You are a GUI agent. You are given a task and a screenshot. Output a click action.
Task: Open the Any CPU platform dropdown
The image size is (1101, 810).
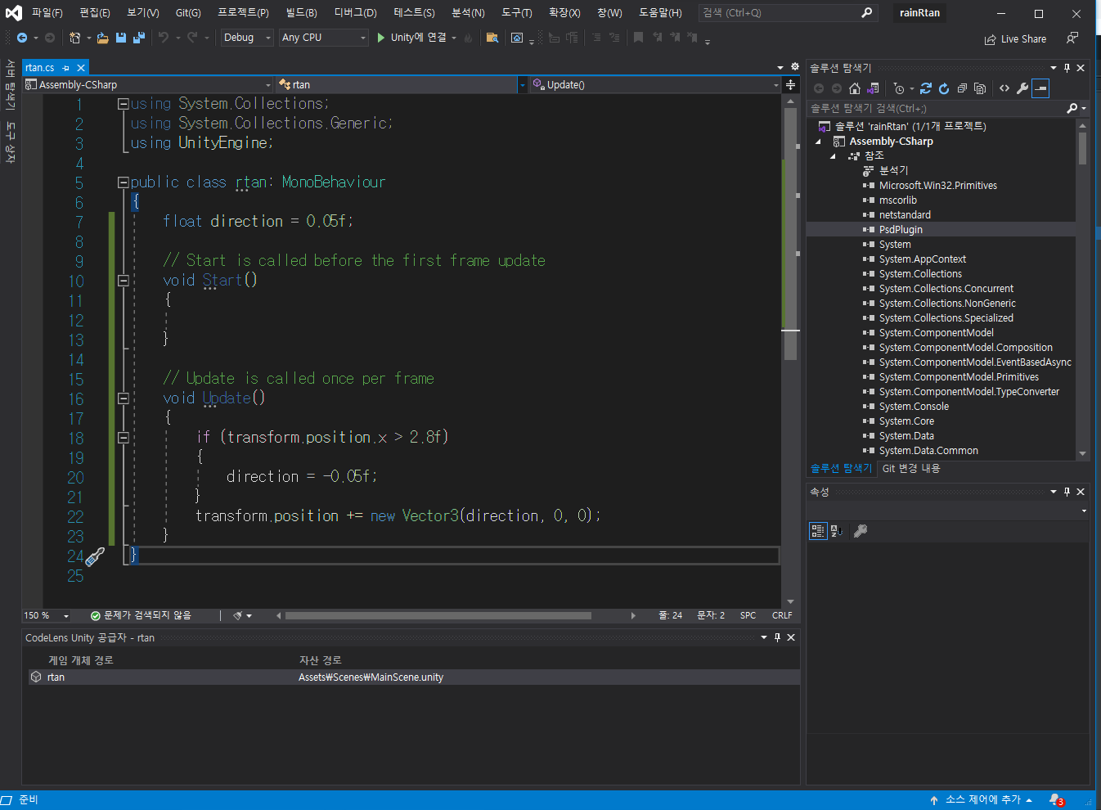324,38
